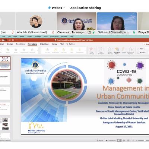This screenshot has height=149, width=149.
Task: Switch to Normal view icon
Action: [x=119, y=140]
